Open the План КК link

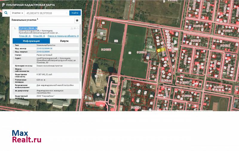39,36
